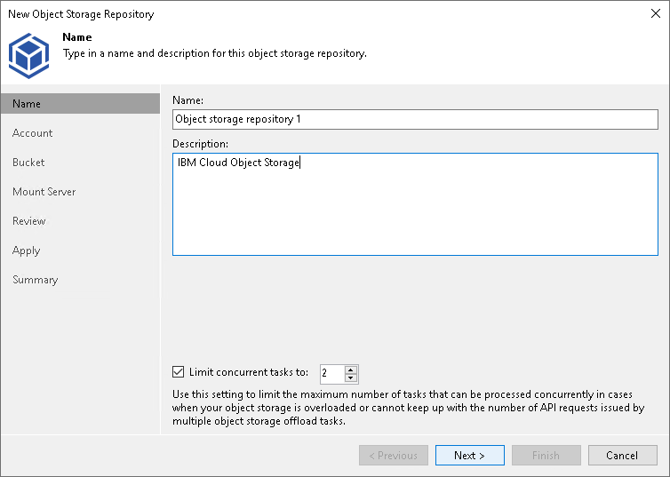Click into the Name input field
This screenshot has width=670, height=477.
[415, 119]
